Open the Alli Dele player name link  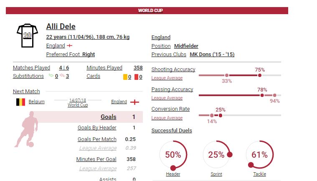[x=61, y=27]
